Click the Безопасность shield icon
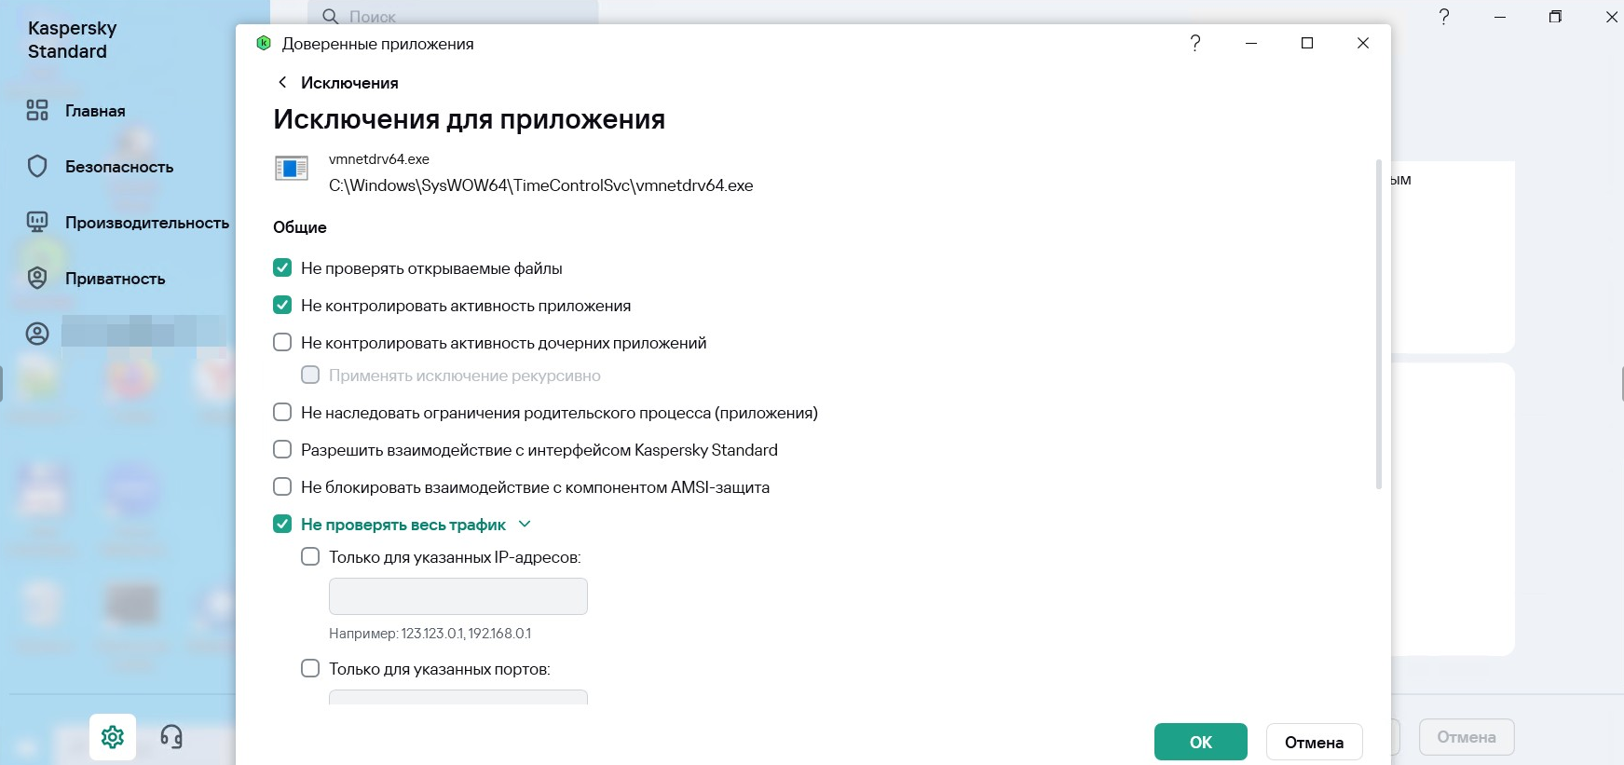This screenshot has height=765, width=1624. point(37,167)
